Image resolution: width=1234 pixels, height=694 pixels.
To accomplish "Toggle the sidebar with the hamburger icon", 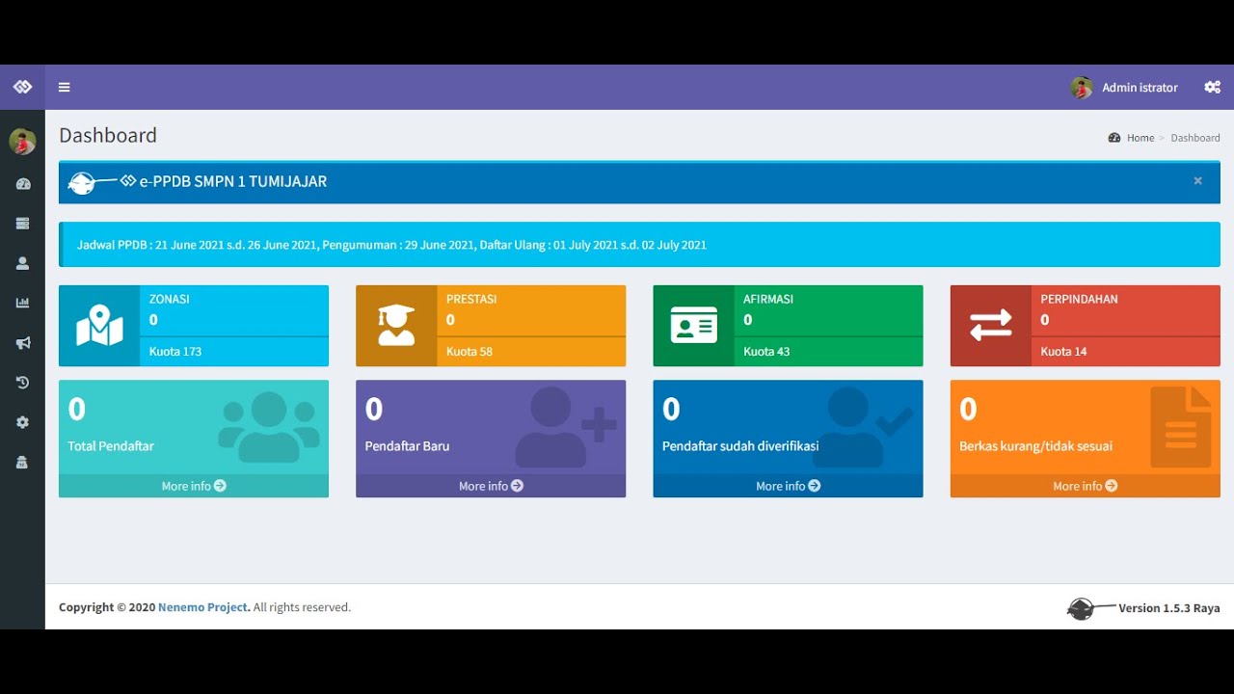I will coord(65,88).
